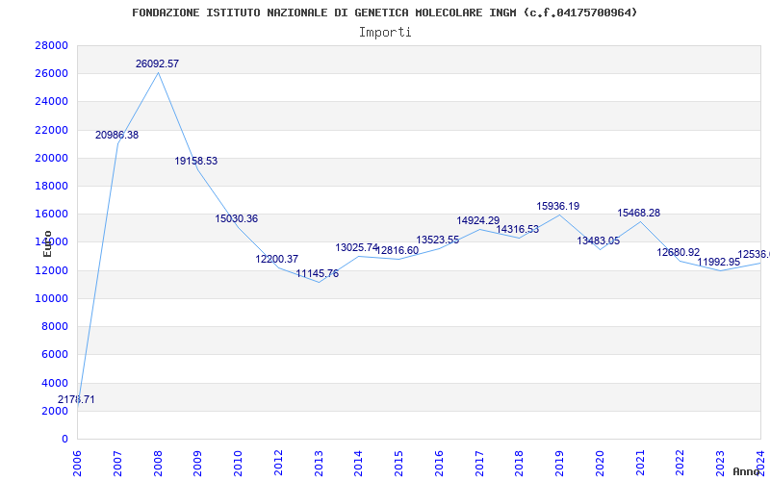Screen dimensions: 770x481
Task: Click the y-axis value 24000
Action: (x=52, y=102)
